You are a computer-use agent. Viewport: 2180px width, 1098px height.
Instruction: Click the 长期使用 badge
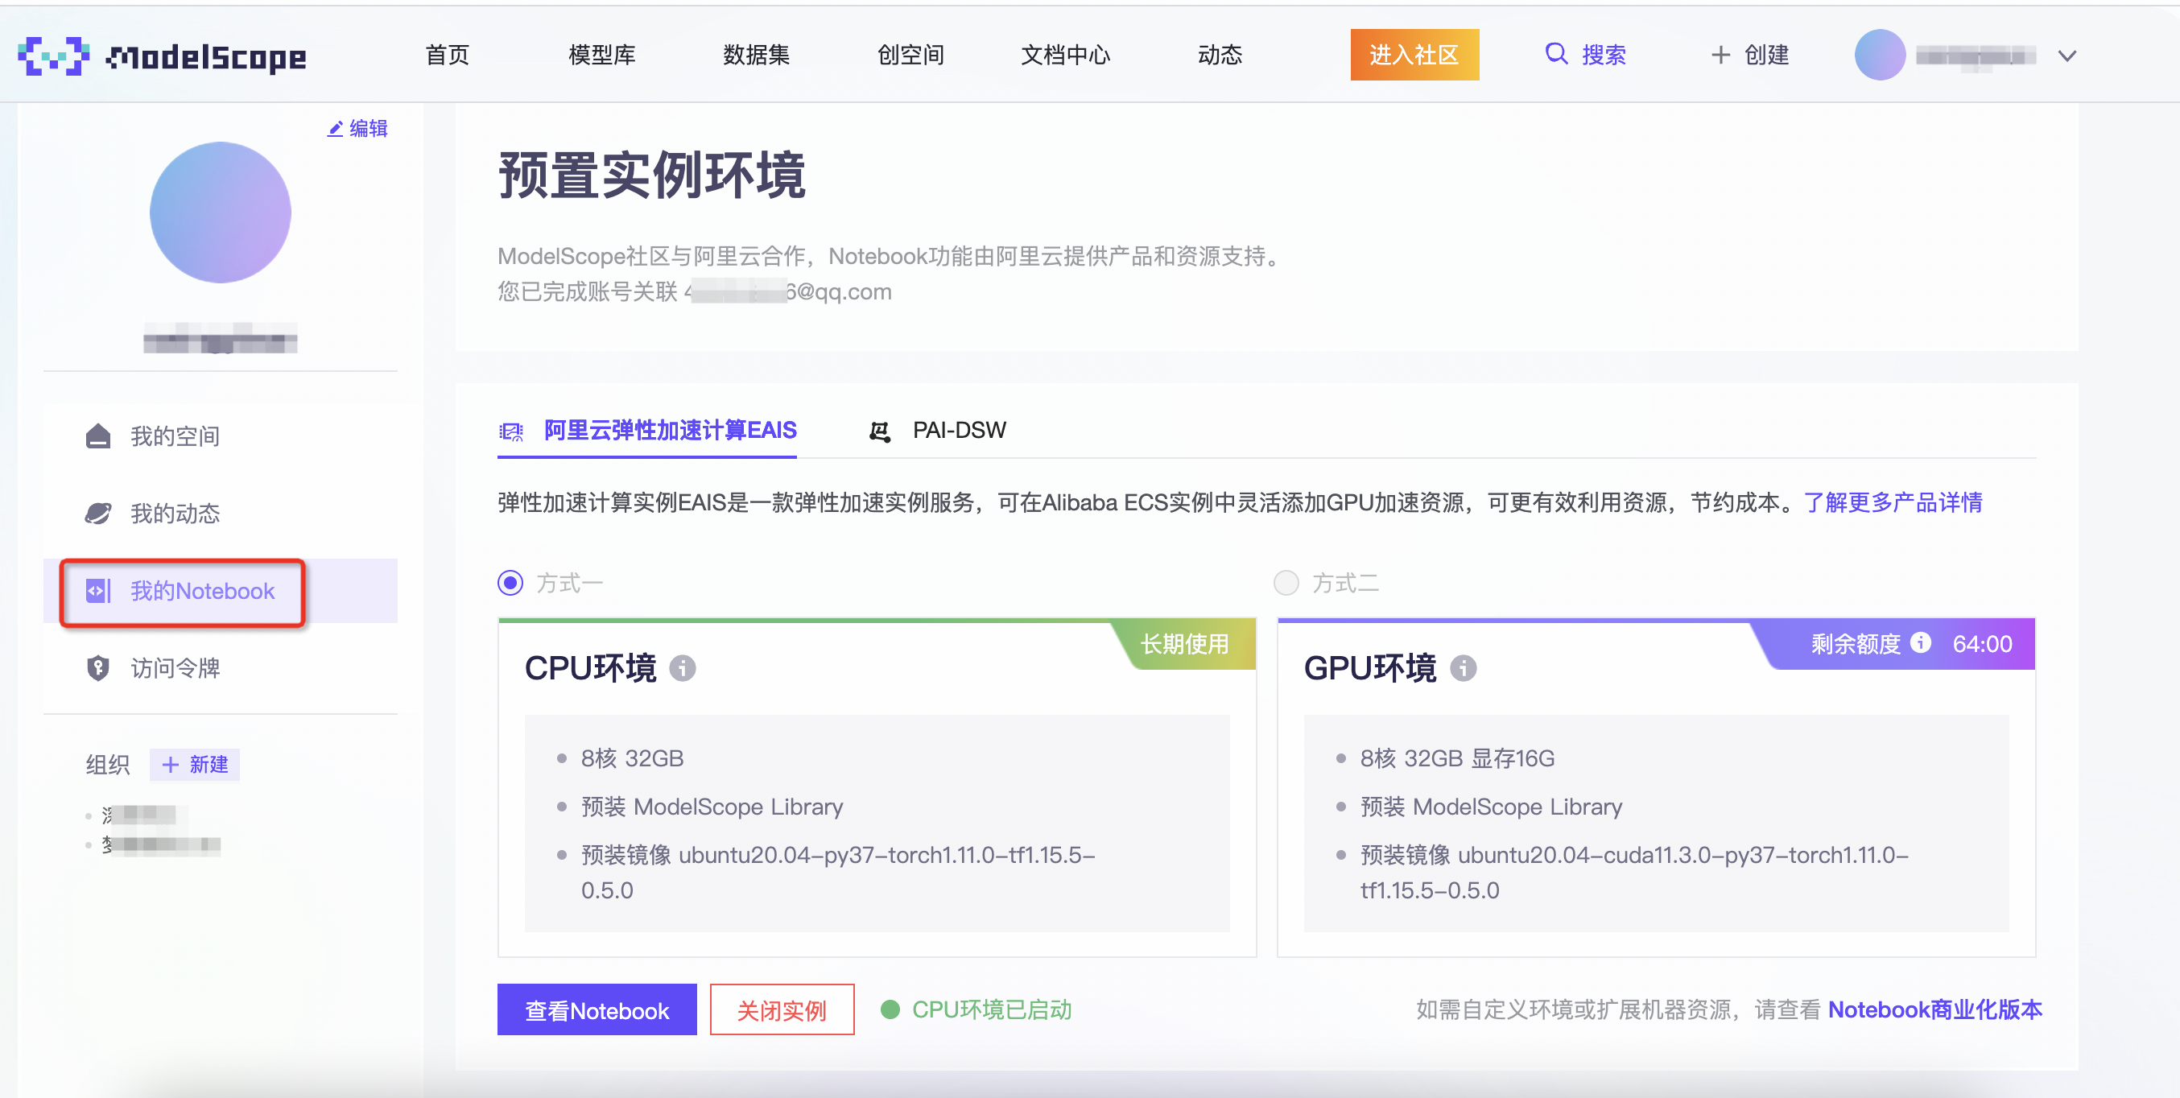pos(1185,645)
